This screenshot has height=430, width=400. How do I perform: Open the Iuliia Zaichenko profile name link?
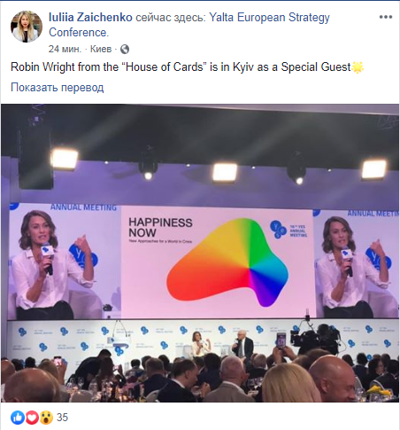click(90, 18)
